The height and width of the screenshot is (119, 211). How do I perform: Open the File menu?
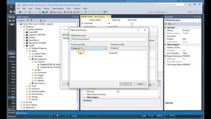tap(18, 9)
